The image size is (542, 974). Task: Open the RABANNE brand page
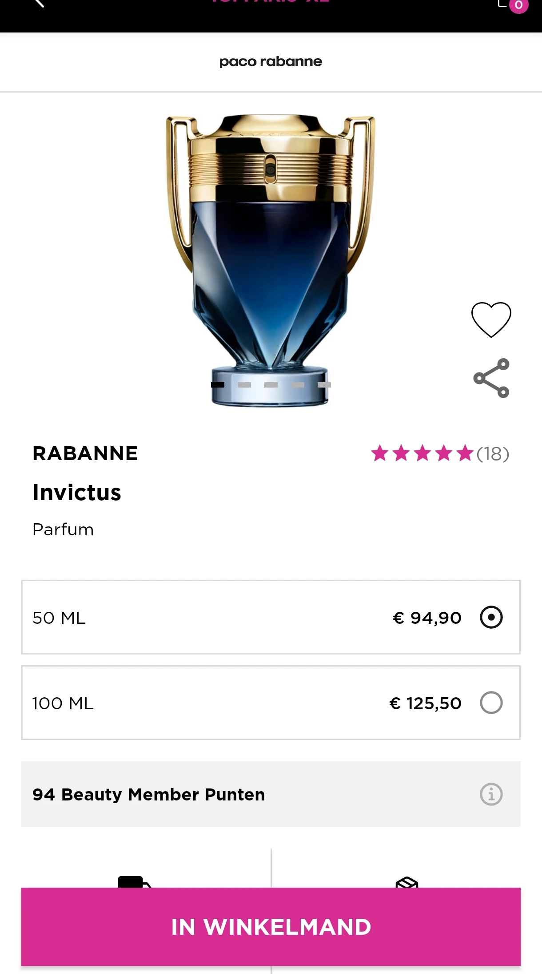tap(85, 453)
